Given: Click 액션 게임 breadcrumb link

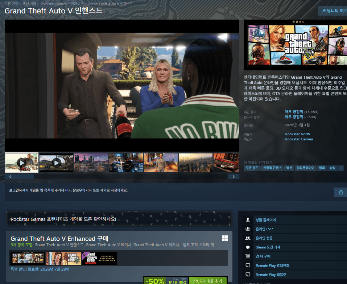Looking at the screenshot, I should tap(29, 4).
